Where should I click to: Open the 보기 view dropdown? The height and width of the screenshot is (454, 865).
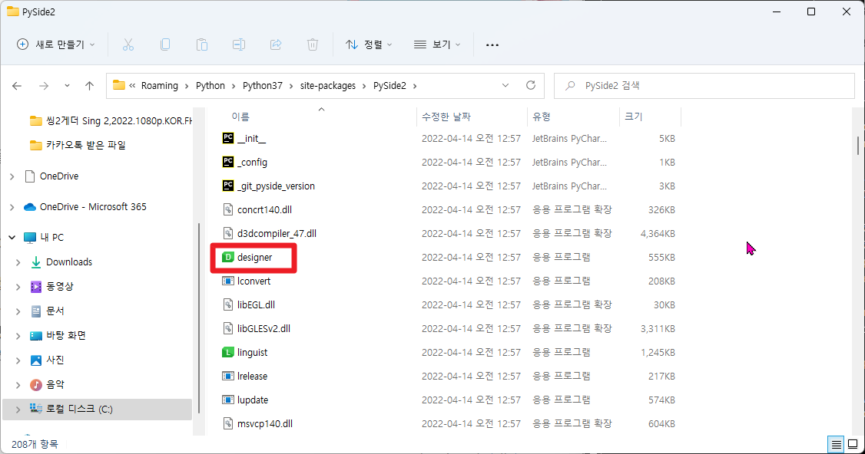tap(437, 44)
